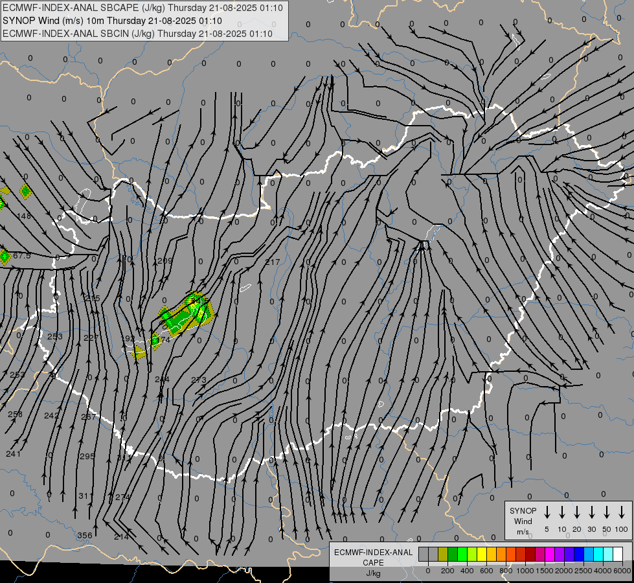Click the map value 311
This screenshot has height=583, width=634.
pos(85,496)
